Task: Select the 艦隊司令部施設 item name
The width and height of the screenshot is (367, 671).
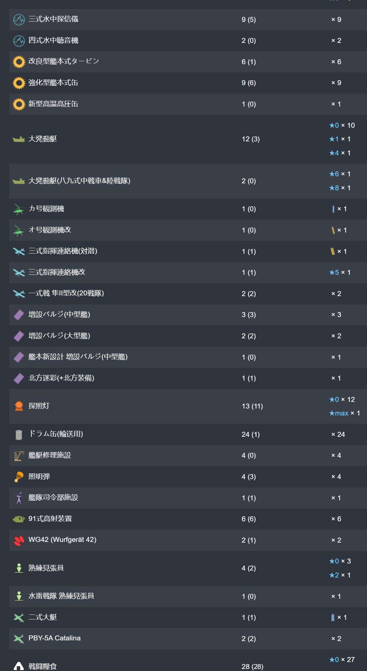Action: 53,497
